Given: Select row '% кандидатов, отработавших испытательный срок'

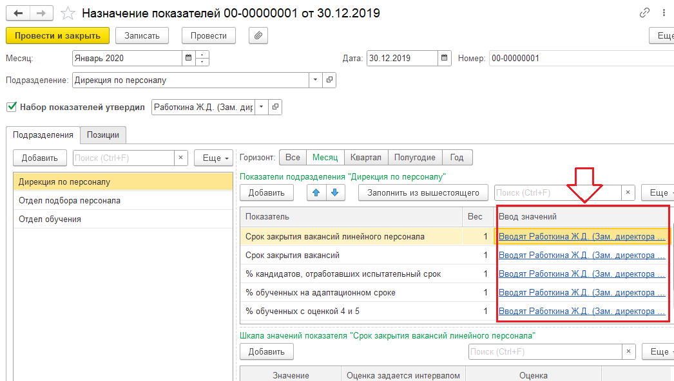Looking at the screenshot, I should (351, 274).
